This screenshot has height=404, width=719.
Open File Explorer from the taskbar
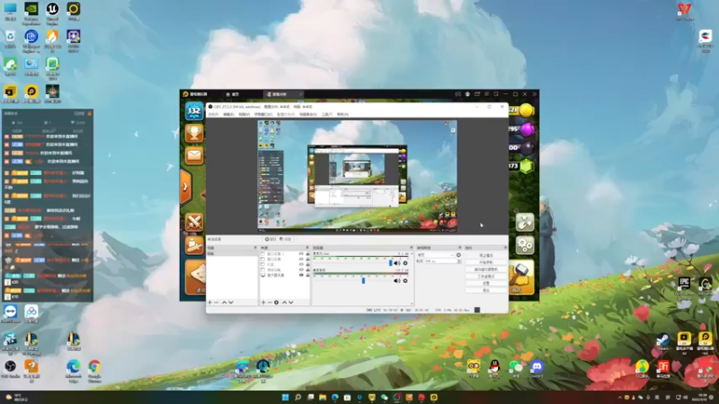[323, 397]
